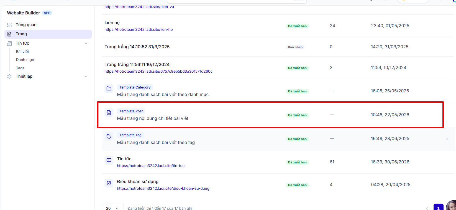Click the date 10:46, 22/05/2026
This screenshot has height=210, width=456.
pos(390,115)
